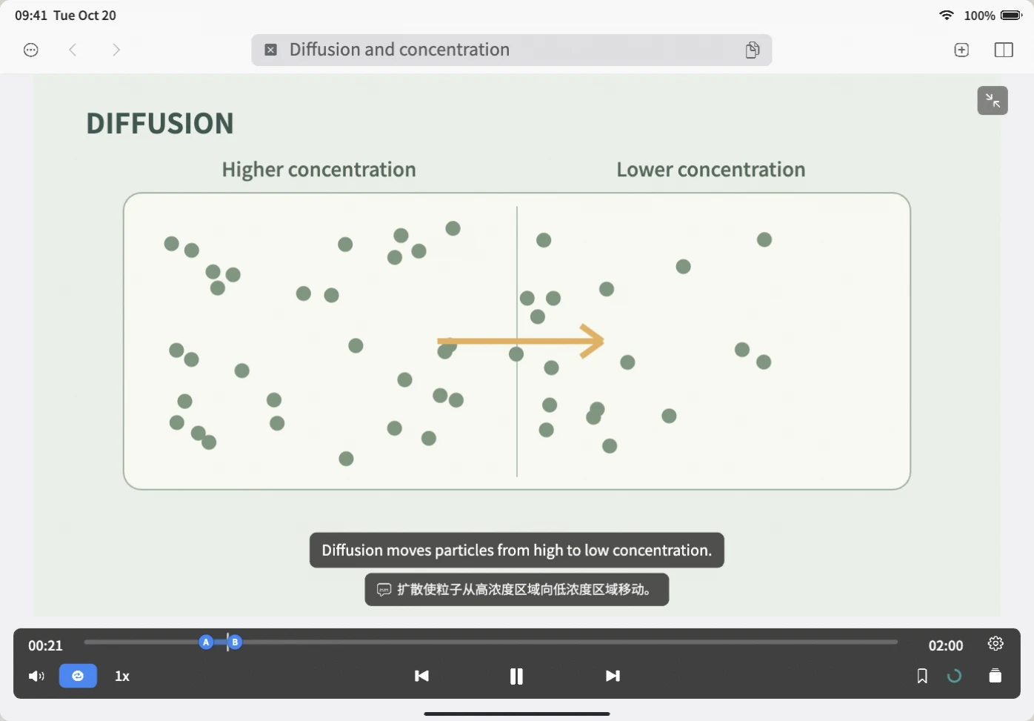Skip to the next segment

(x=613, y=676)
